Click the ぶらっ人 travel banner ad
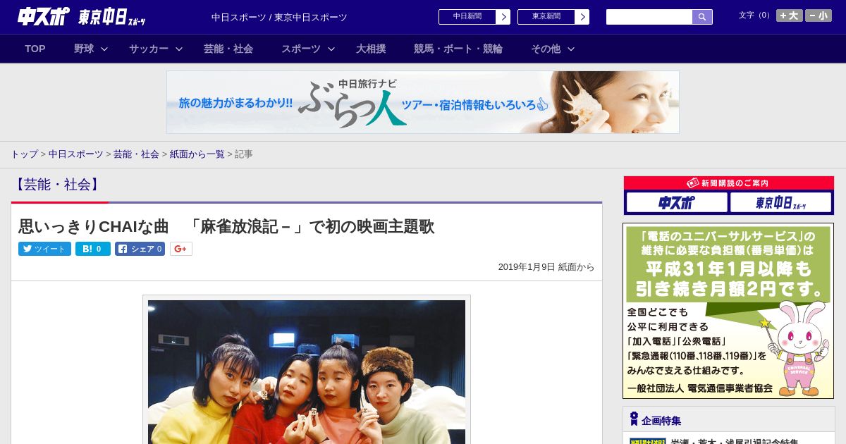 click(x=423, y=102)
